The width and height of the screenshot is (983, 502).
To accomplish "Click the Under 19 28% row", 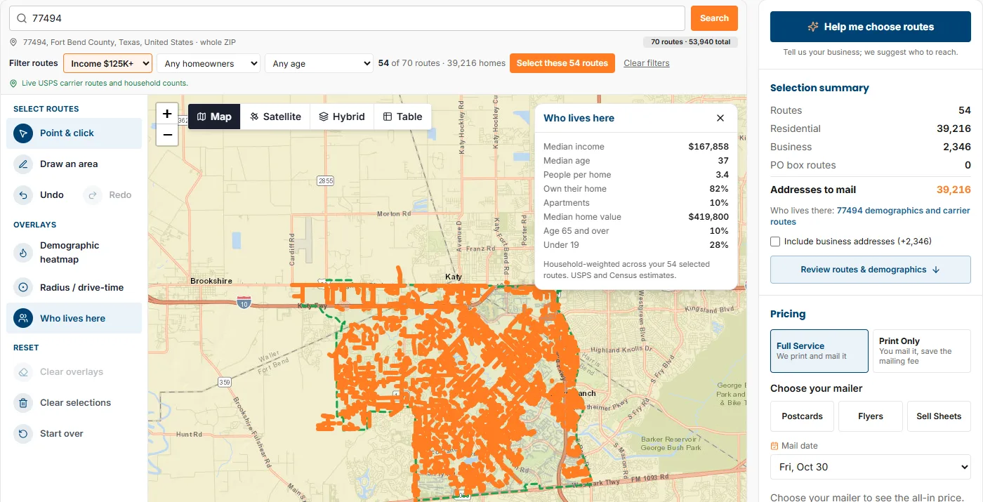I will click(636, 245).
